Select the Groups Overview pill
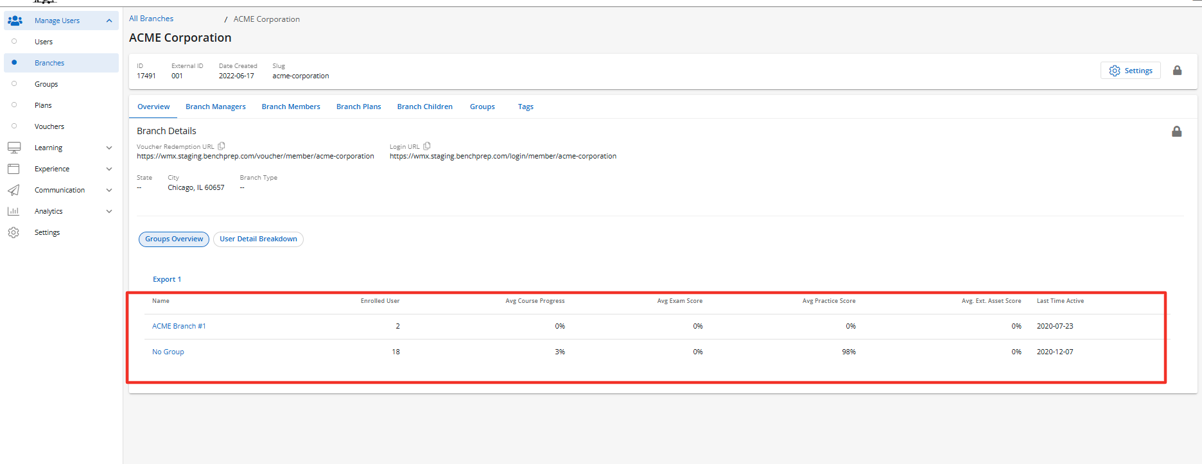This screenshot has height=464, width=1202. (174, 239)
